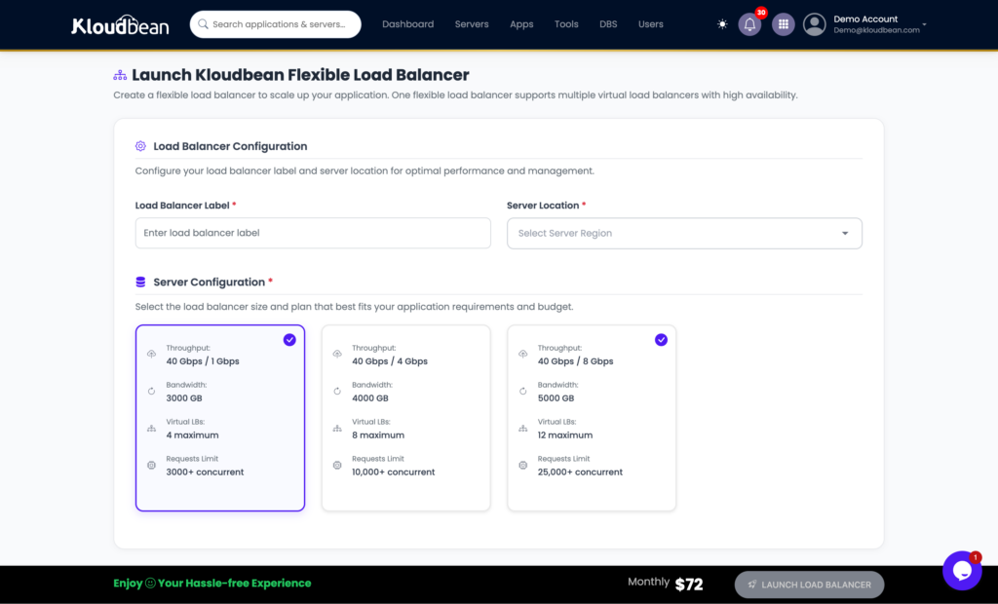Click the gear icon next to Load Balancer Configuration

point(140,146)
